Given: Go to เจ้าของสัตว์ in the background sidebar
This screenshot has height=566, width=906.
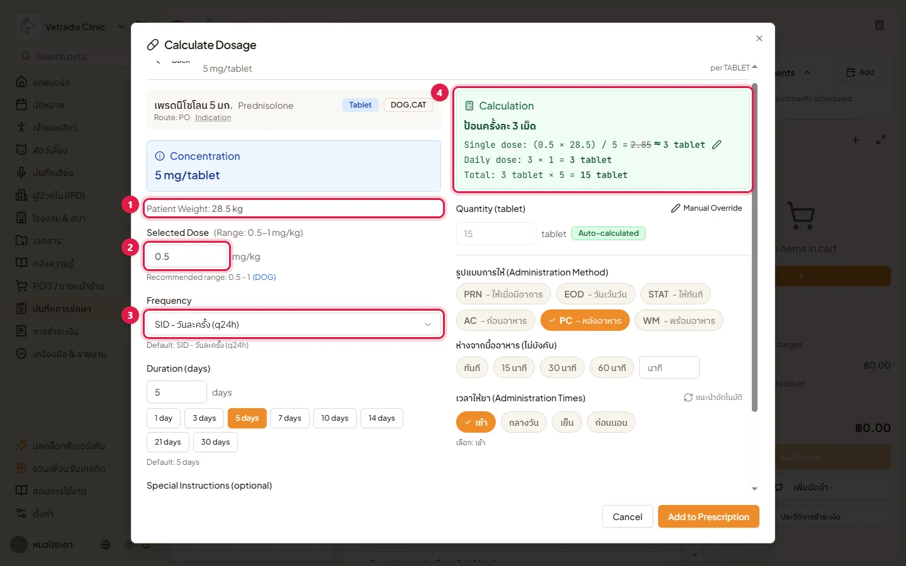Looking at the screenshot, I should [x=55, y=128].
